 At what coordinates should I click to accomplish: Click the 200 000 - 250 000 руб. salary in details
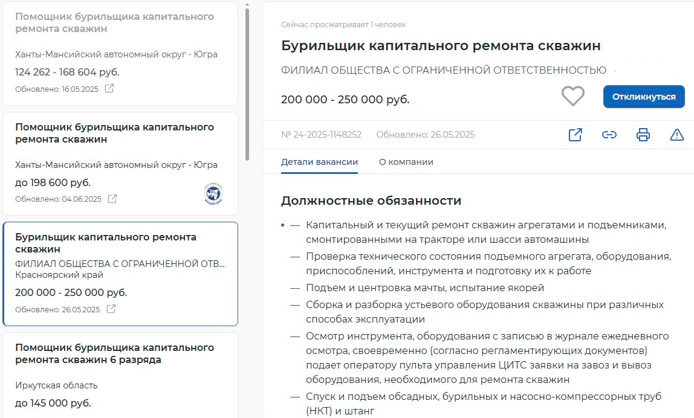(345, 100)
